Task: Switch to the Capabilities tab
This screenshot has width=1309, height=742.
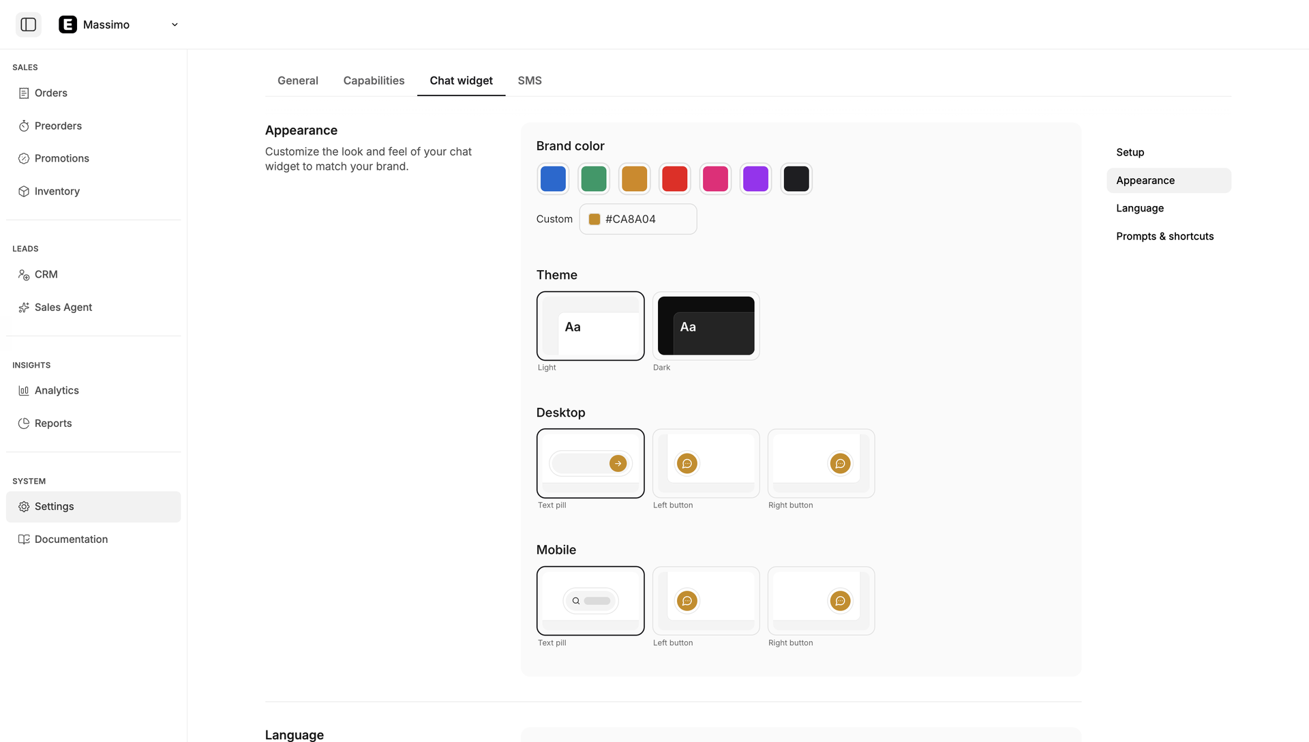Action: 374,80
